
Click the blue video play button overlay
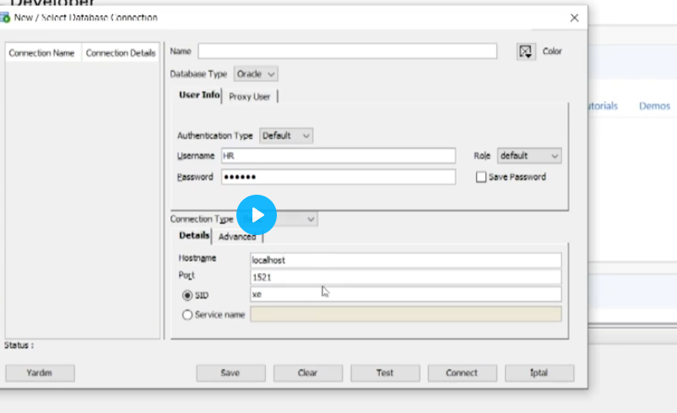257,215
